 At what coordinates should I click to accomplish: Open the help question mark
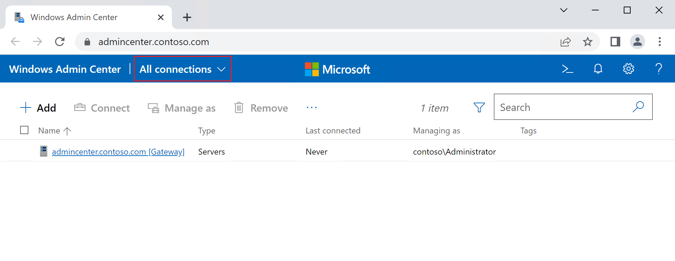coord(659,69)
